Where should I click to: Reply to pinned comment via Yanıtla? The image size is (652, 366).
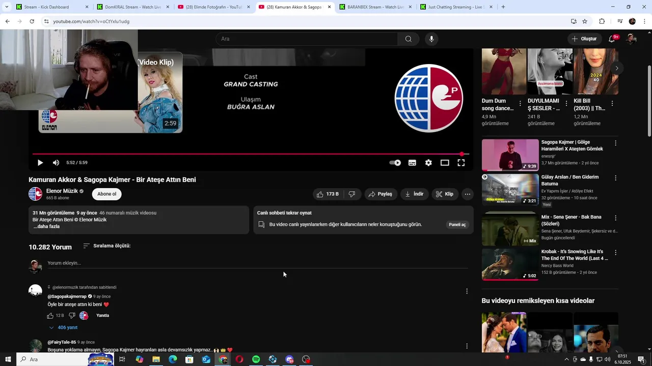pyautogui.click(x=103, y=316)
